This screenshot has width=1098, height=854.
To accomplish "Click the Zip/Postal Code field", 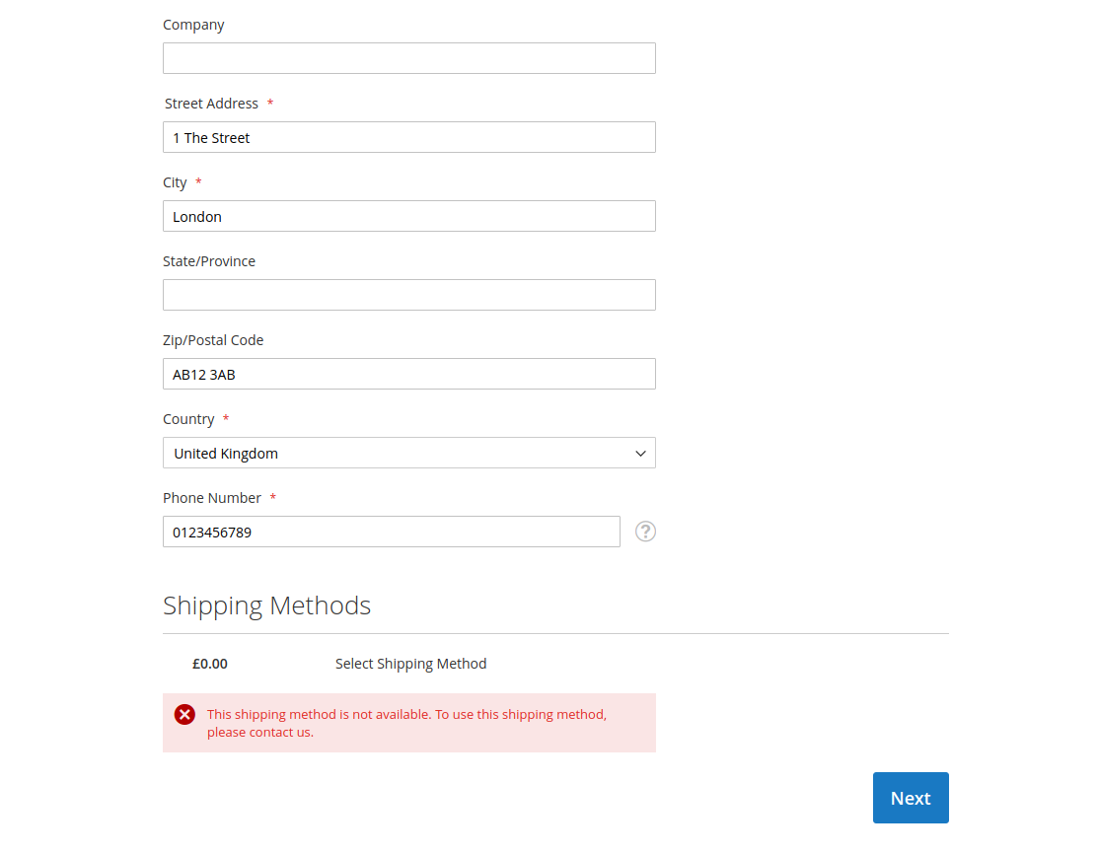I will point(408,374).
